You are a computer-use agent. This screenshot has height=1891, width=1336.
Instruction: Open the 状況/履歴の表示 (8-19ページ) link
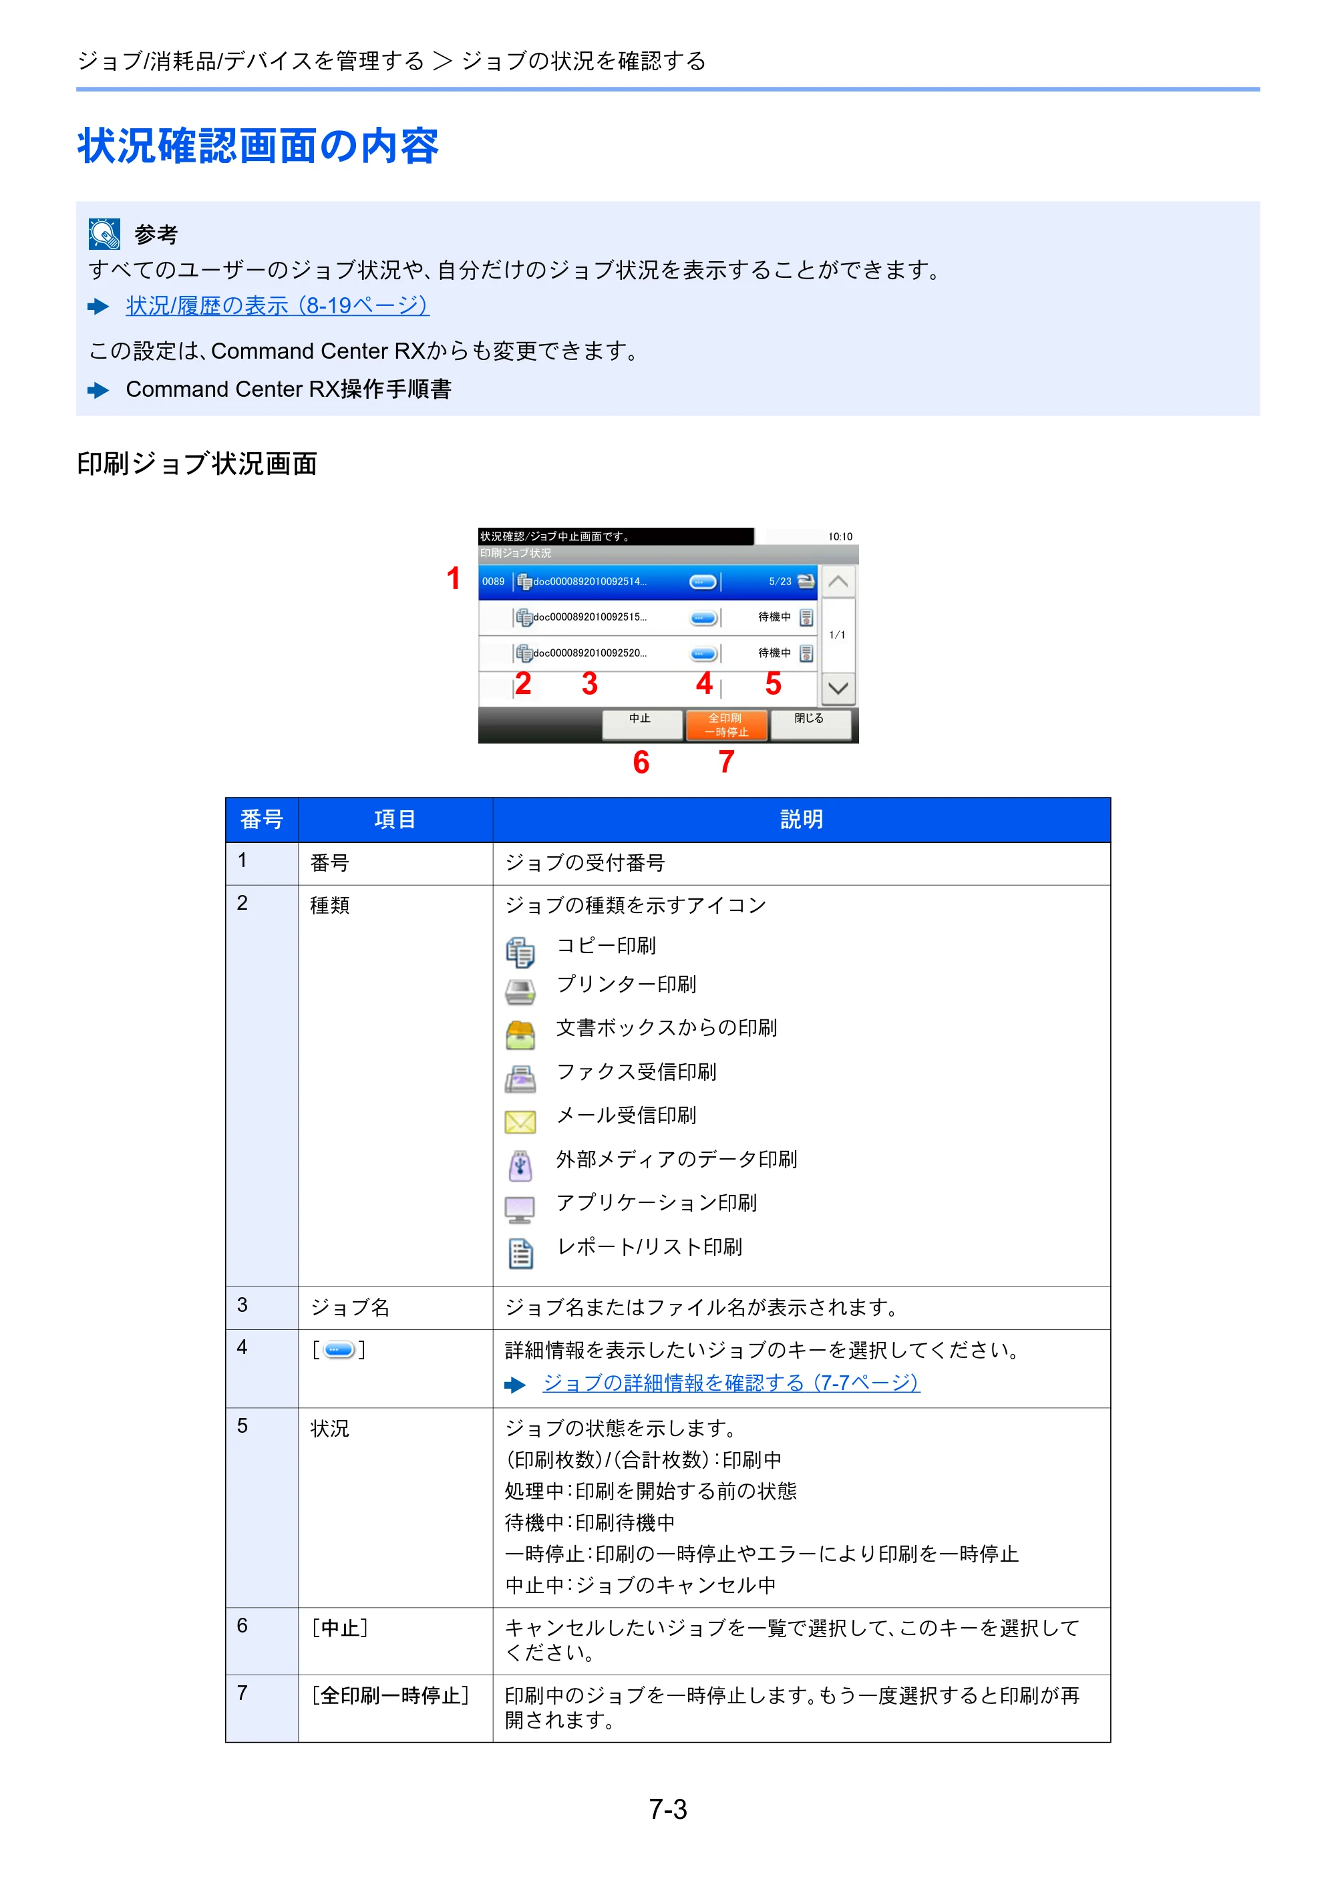click(277, 305)
